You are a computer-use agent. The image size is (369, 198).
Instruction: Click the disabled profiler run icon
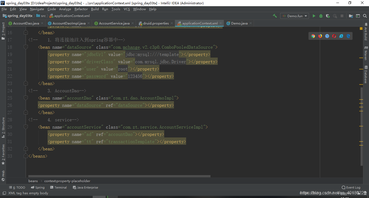point(335,16)
